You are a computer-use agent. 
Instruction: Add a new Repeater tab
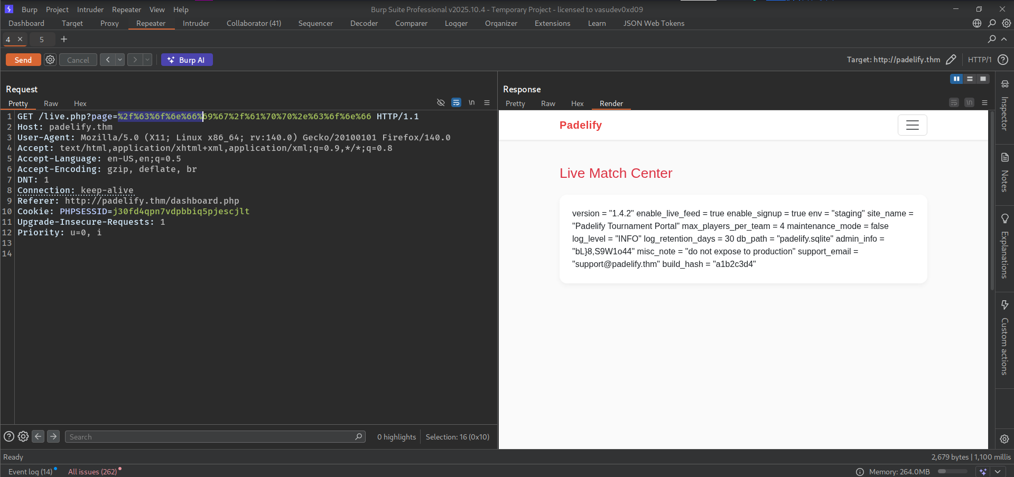(64, 39)
